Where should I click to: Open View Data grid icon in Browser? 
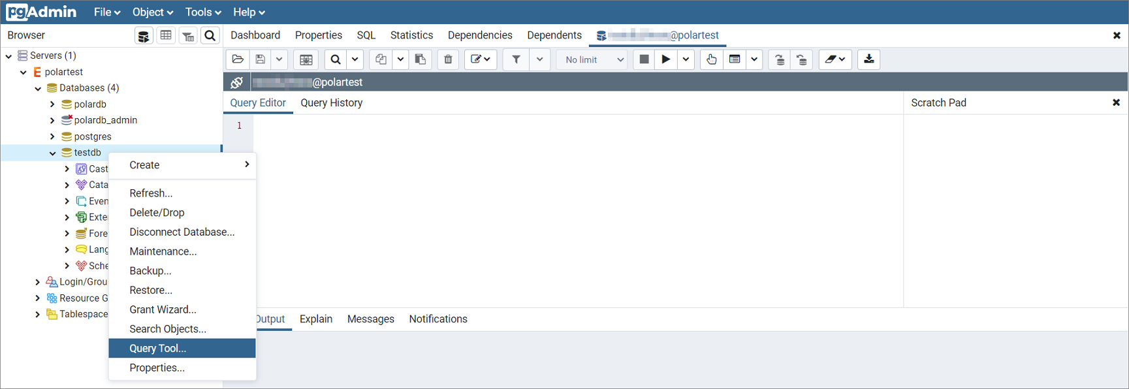[x=166, y=36]
